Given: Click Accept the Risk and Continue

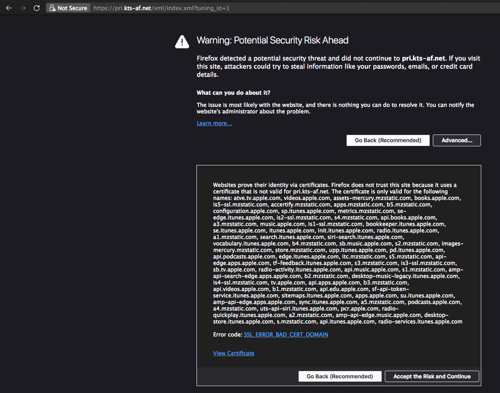Looking at the screenshot, I should click(432, 376).
